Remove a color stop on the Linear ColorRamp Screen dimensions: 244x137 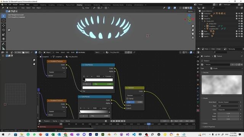pyautogui.click(x=84, y=108)
